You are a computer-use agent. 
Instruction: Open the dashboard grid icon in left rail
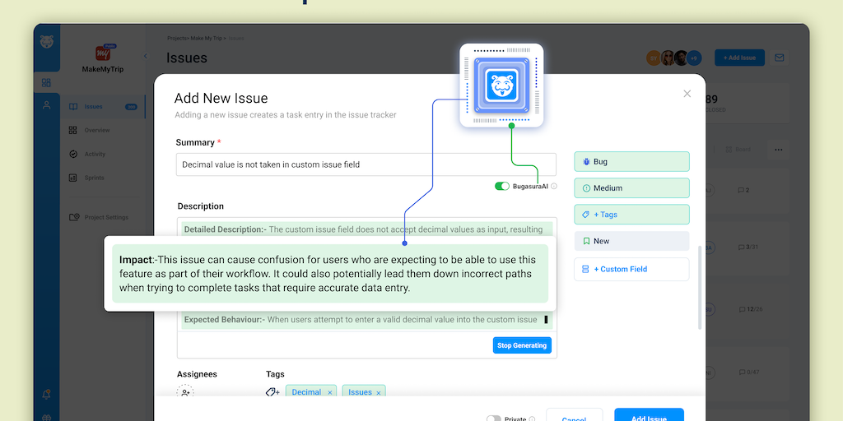(46, 82)
